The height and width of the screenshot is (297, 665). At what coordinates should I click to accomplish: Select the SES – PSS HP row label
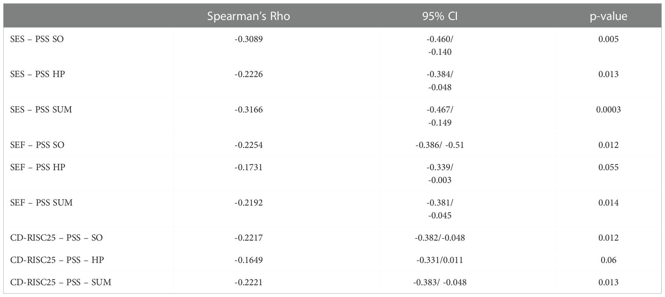pyautogui.click(x=37, y=74)
